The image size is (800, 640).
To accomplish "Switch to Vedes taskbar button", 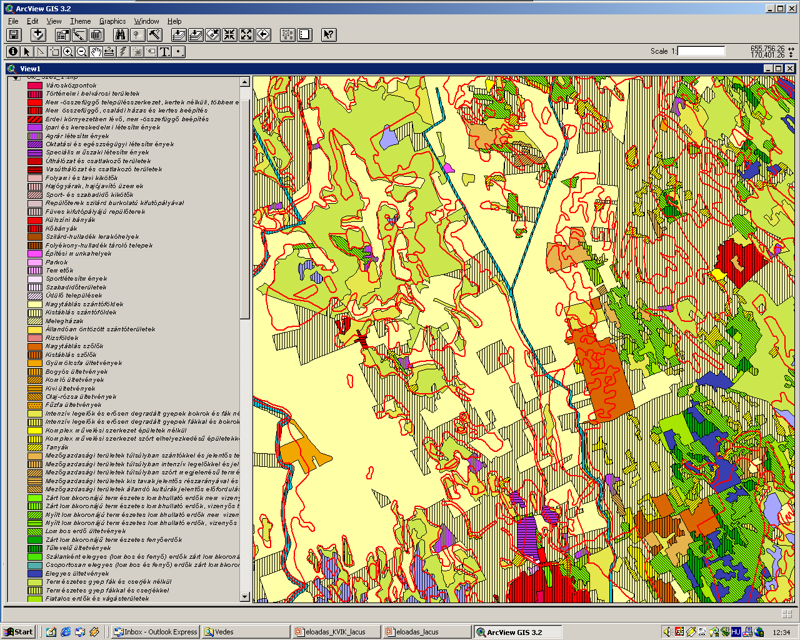I will coord(247,632).
